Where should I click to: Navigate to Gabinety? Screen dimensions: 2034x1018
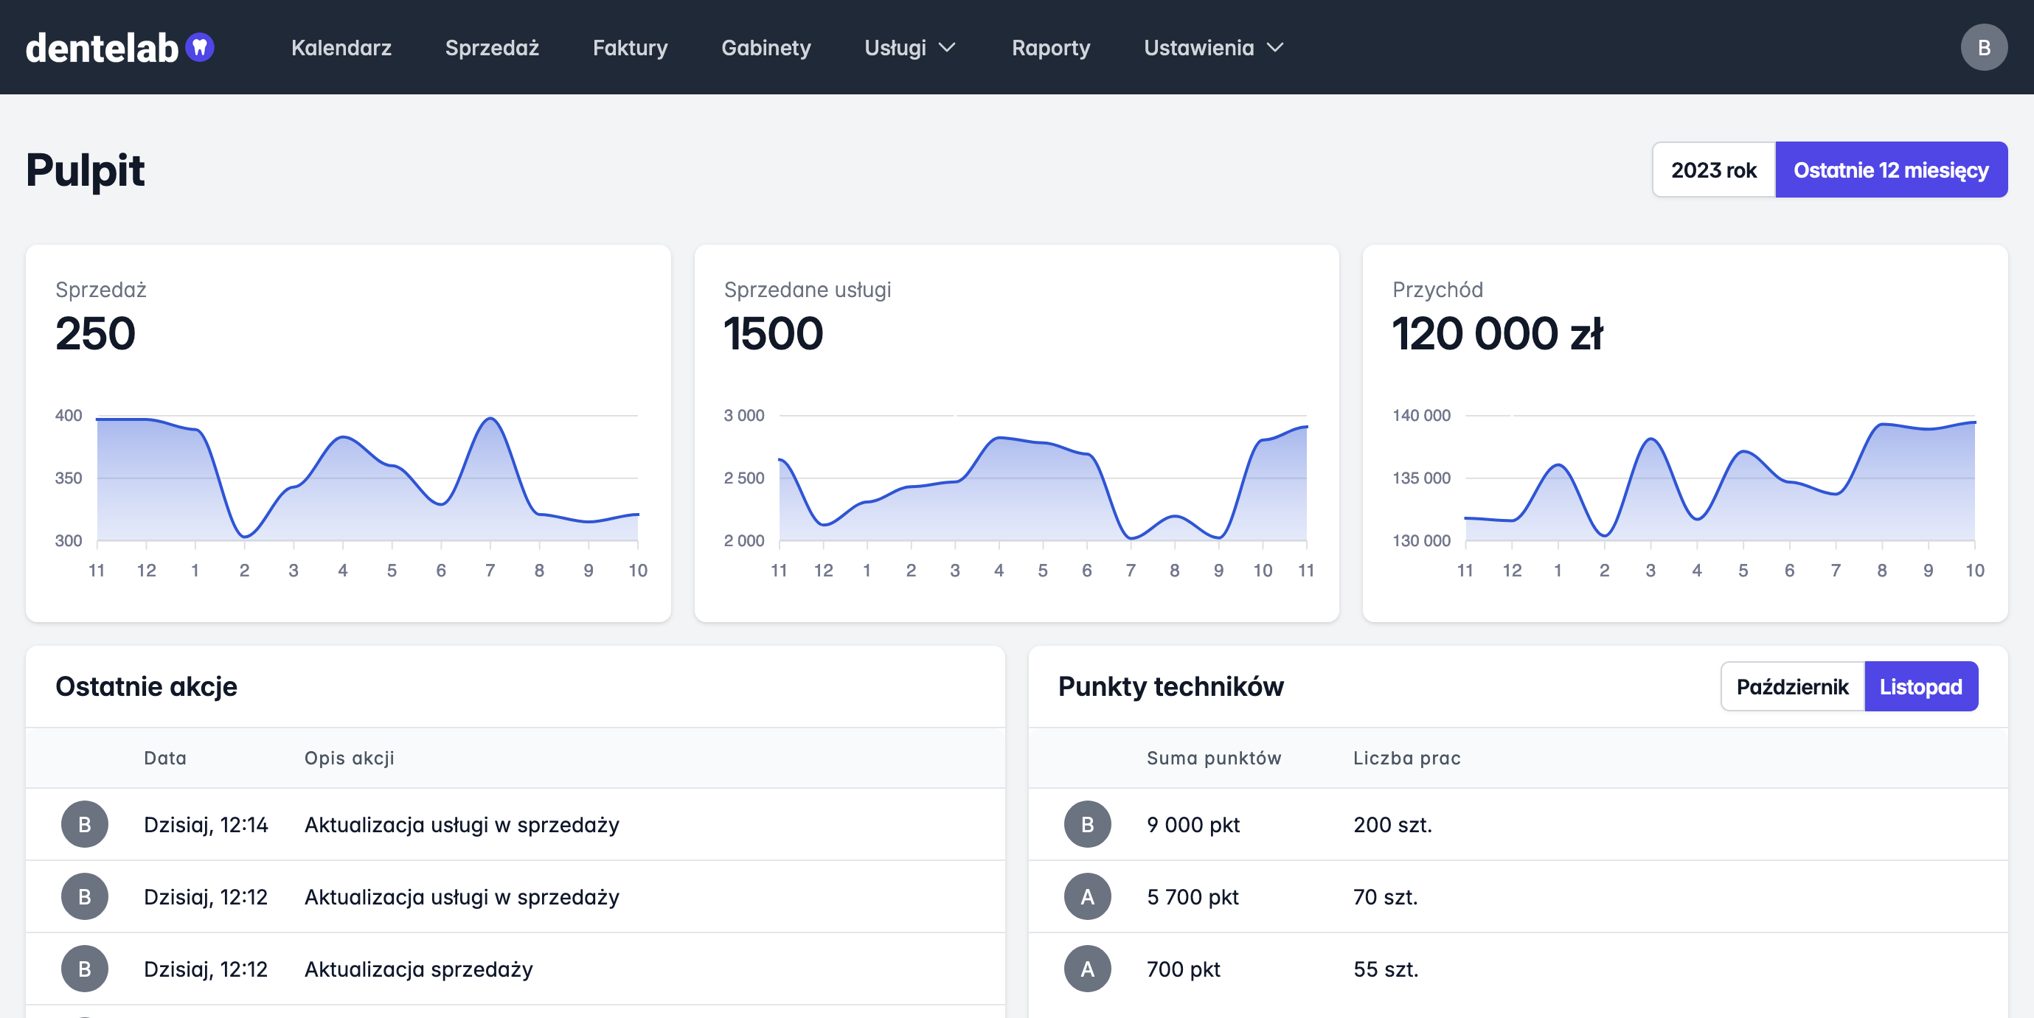[x=766, y=47]
